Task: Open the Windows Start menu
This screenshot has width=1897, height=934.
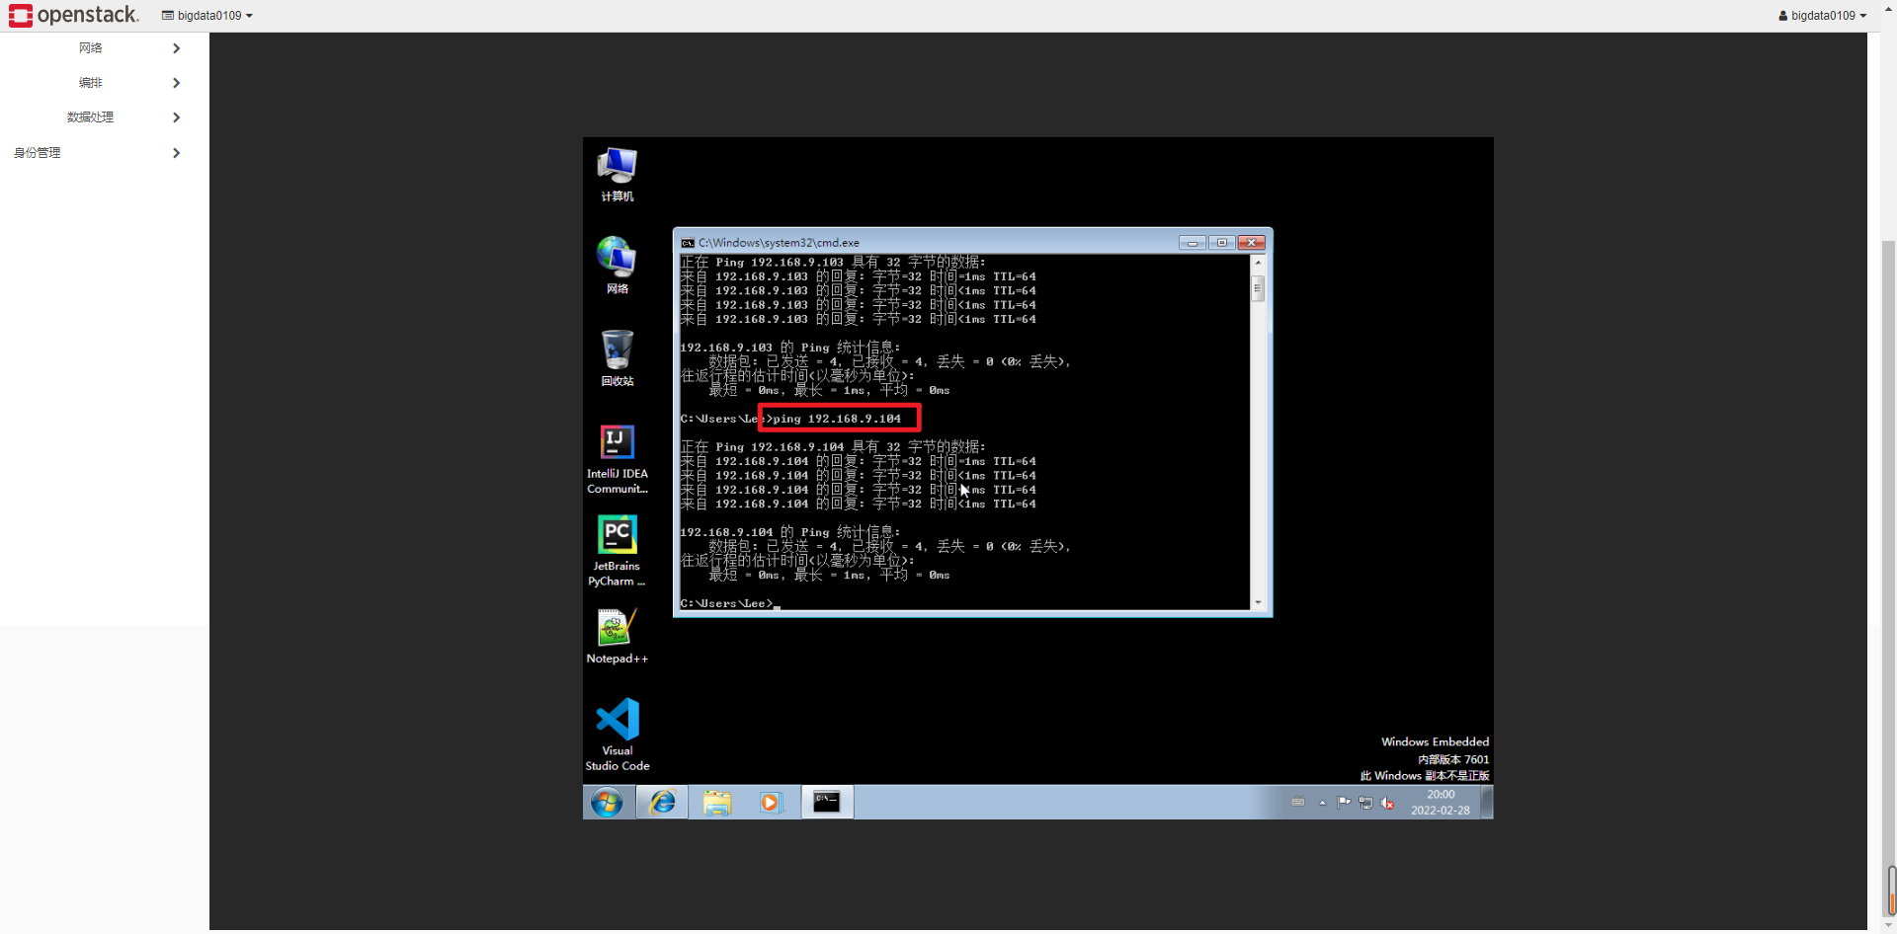Action: click(607, 803)
